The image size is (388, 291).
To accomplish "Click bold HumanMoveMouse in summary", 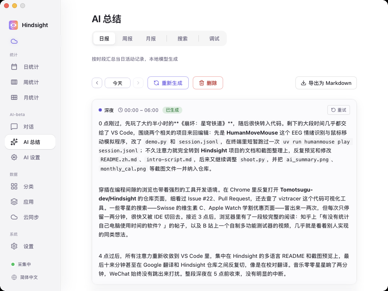I will click(252, 133).
